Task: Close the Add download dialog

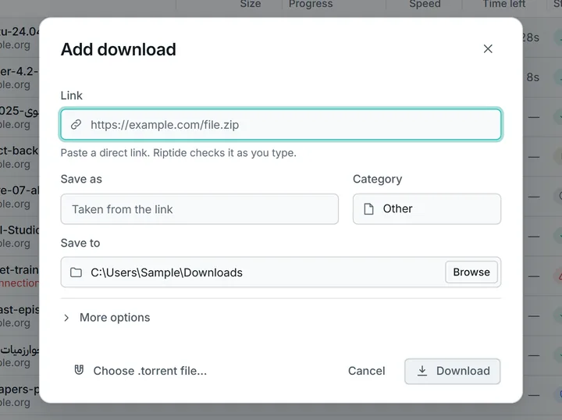Action: (488, 48)
